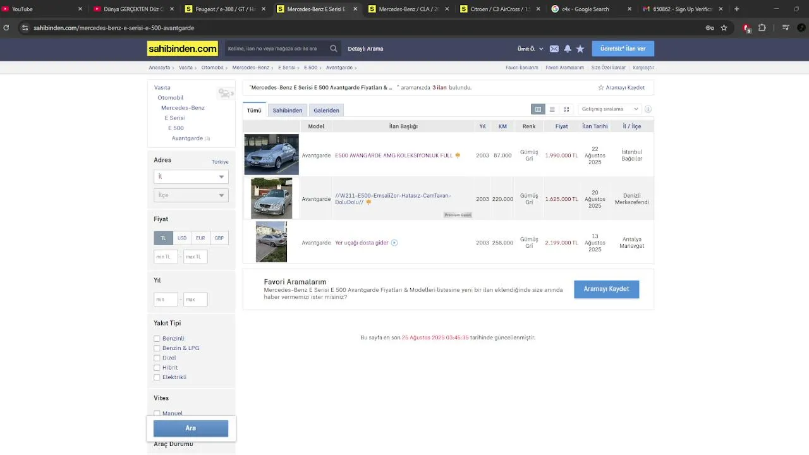Select the Galeriden listings tab
The height and width of the screenshot is (455, 809).
[326, 110]
